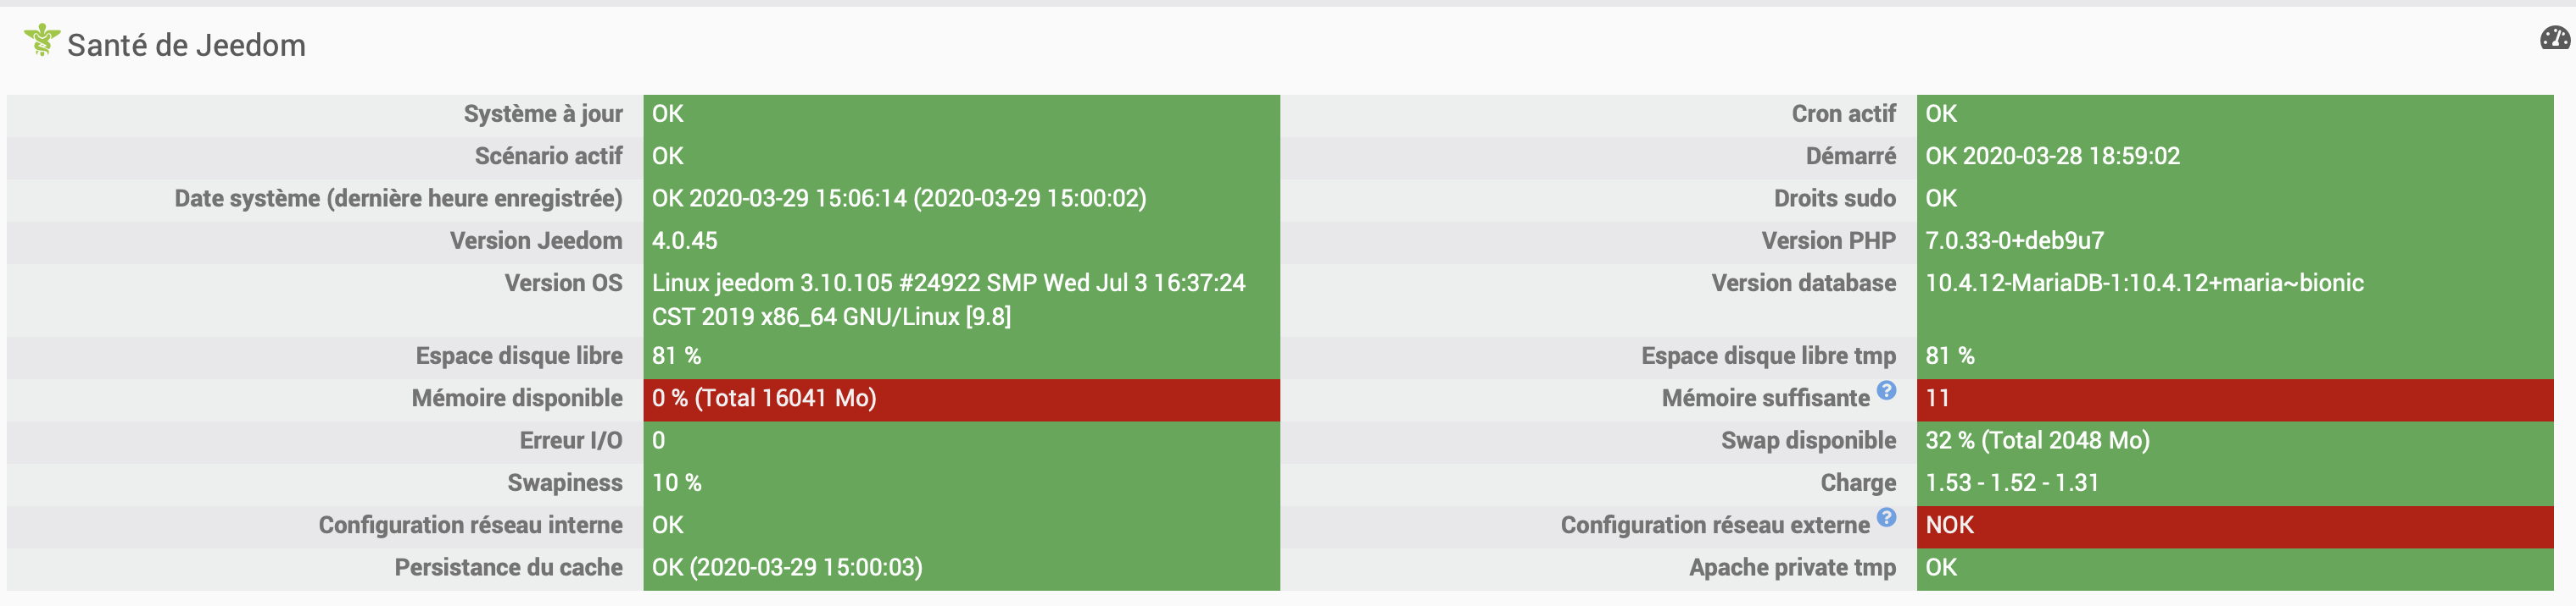
Task: Click the Espace disque libre tmp label
Action: pos(1767,356)
